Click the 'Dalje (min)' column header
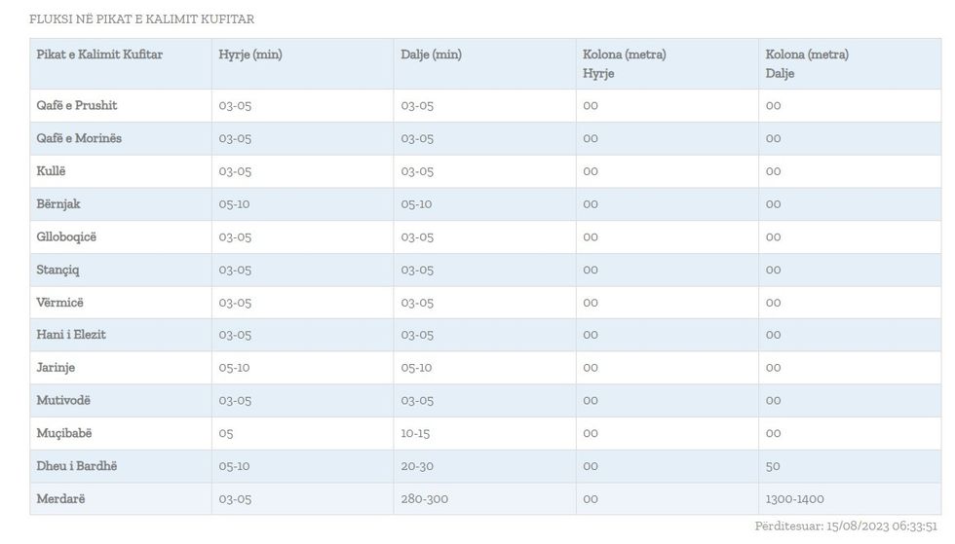 tap(432, 54)
